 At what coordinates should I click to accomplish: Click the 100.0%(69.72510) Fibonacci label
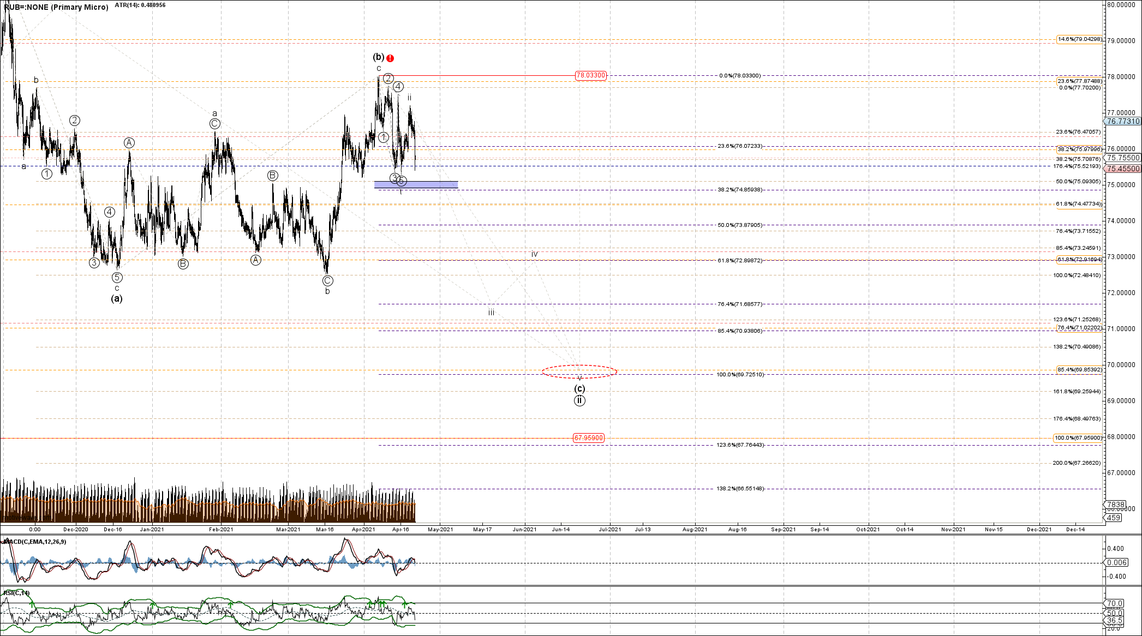(740, 375)
